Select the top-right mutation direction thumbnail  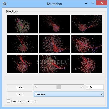(87, 24)
